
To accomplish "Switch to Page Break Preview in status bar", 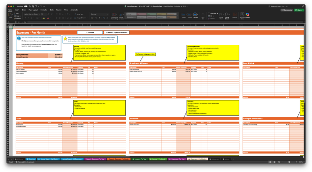I will tap(278, 162).
